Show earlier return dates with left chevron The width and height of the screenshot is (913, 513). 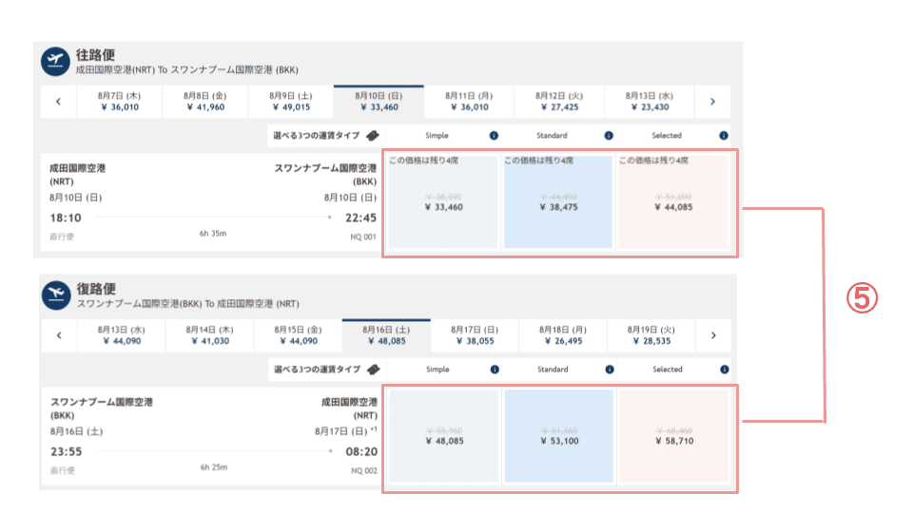point(59,335)
